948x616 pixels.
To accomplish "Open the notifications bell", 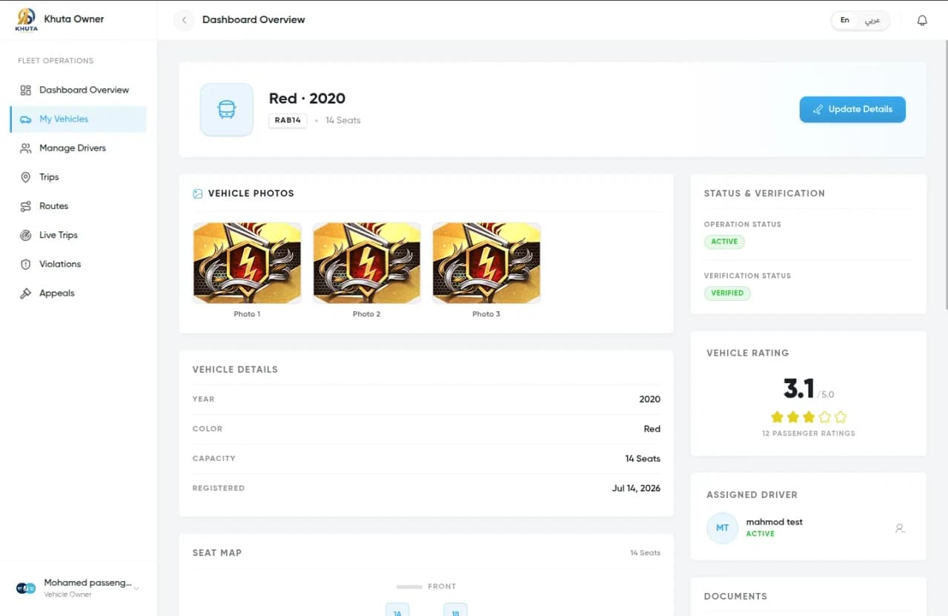I will coord(922,20).
